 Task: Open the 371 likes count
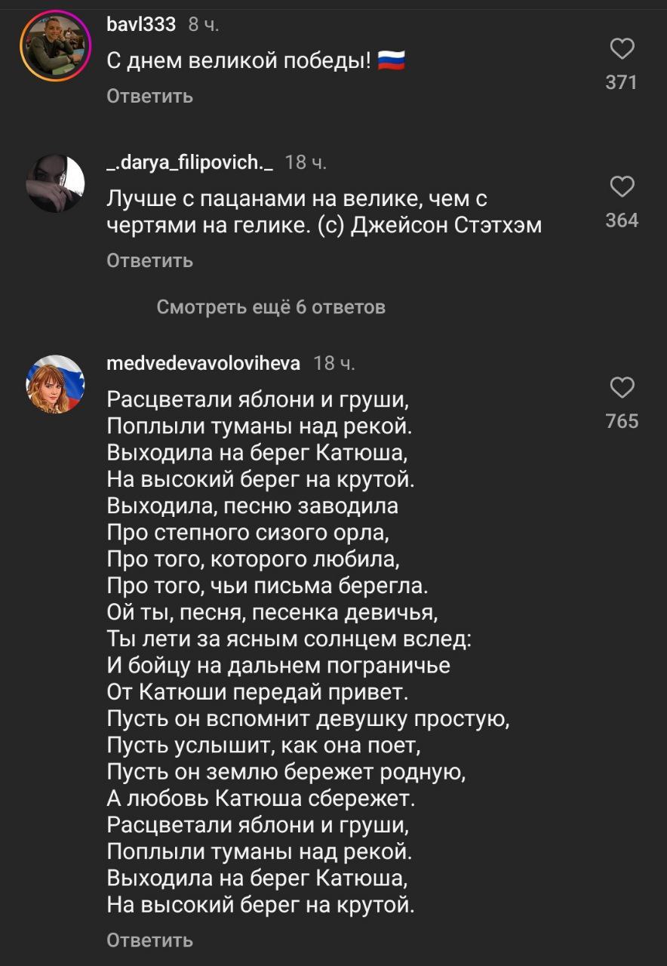point(621,83)
